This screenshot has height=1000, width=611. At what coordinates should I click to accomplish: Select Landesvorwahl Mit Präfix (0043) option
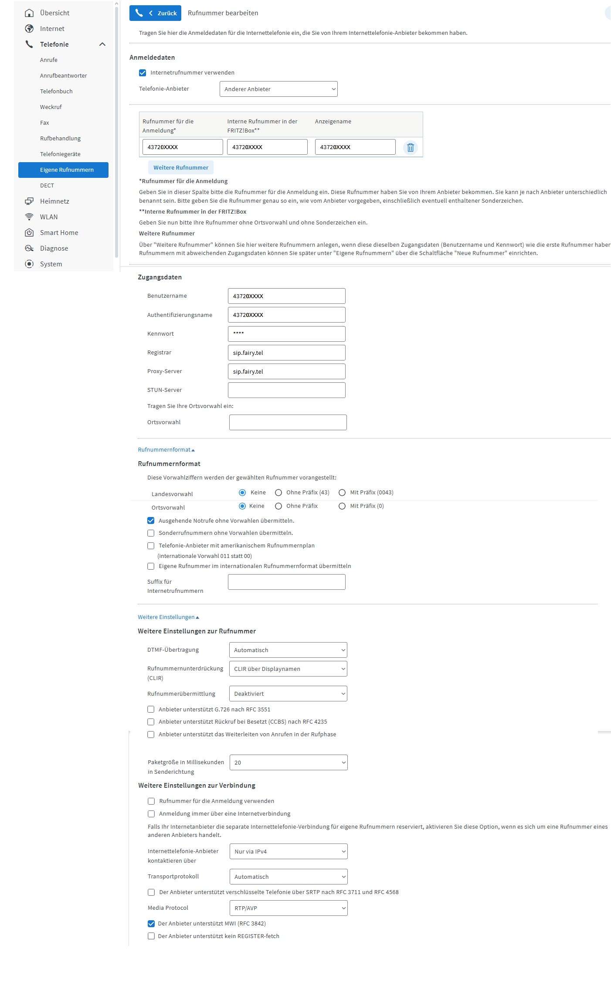(342, 493)
